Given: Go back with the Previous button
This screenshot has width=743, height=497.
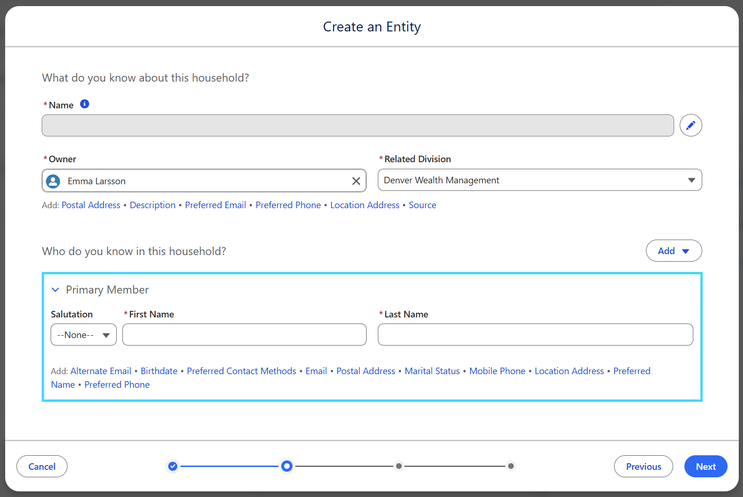Looking at the screenshot, I should (643, 466).
